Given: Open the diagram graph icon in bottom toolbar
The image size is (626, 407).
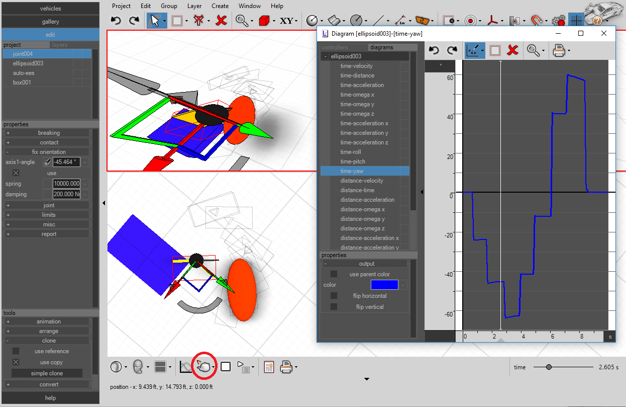Looking at the screenshot, I should pyautogui.click(x=185, y=367).
